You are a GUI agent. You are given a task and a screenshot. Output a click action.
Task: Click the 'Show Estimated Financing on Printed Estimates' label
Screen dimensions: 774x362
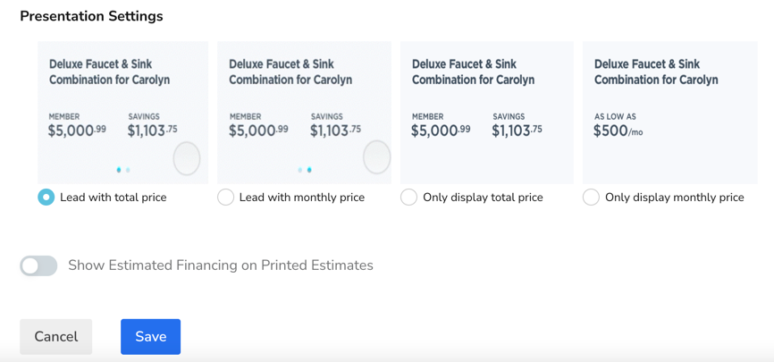(x=220, y=265)
